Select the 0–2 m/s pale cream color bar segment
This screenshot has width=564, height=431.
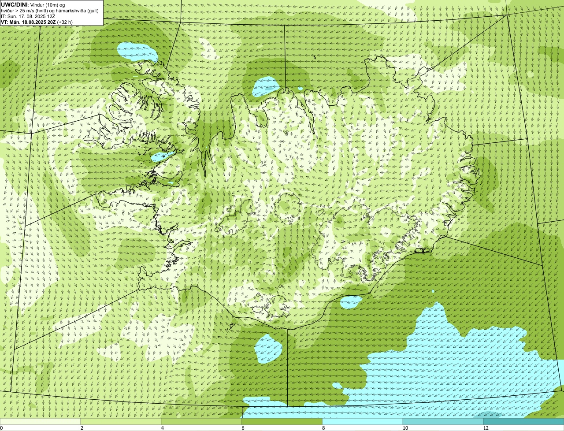coord(40,422)
